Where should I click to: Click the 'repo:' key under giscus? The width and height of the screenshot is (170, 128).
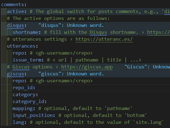(x=19, y=81)
